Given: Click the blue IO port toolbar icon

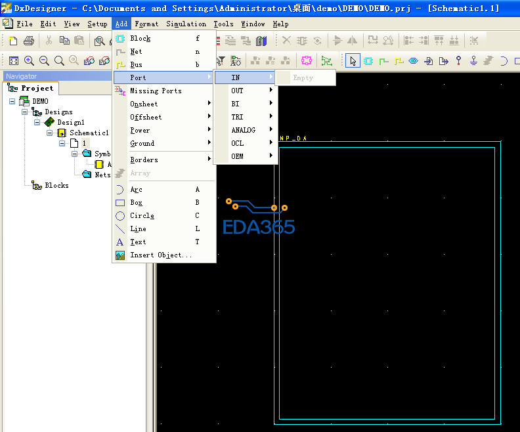Looking at the screenshot, I should pos(413,61).
